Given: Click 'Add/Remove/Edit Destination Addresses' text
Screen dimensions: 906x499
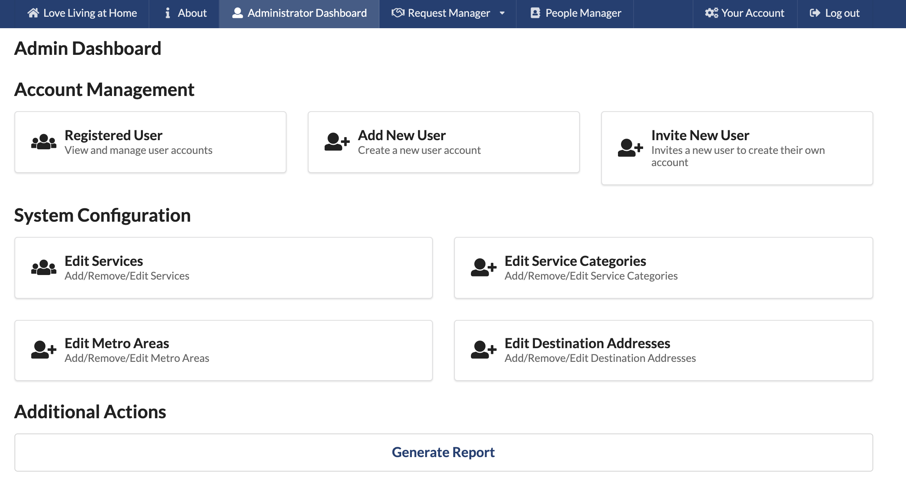Looking at the screenshot, I should coord(600,358).
